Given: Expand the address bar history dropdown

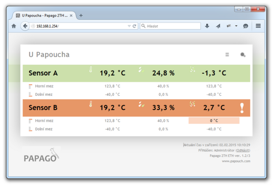Looking at the screenshot, I should click(x=129, y=26).
